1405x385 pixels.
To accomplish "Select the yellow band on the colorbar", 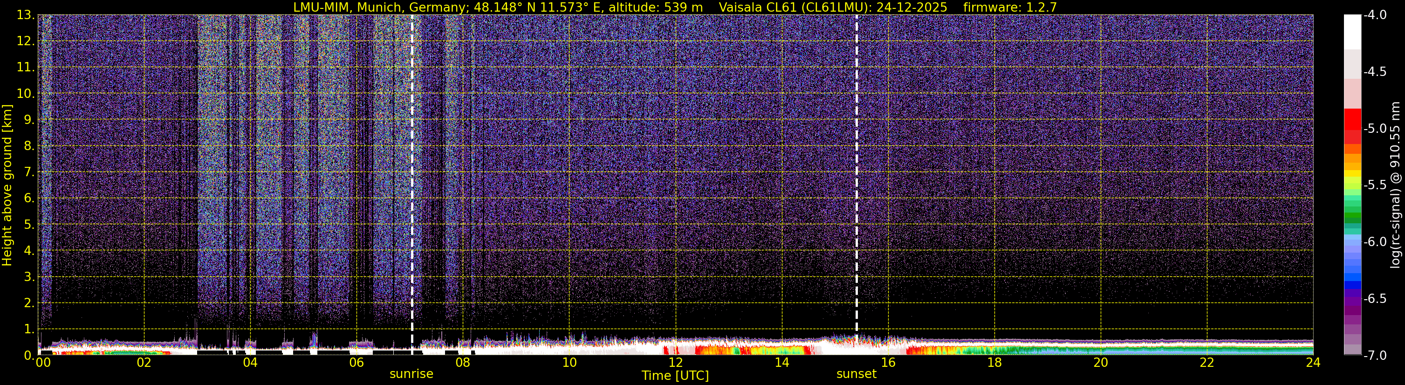I will (x=1352, y=173).
